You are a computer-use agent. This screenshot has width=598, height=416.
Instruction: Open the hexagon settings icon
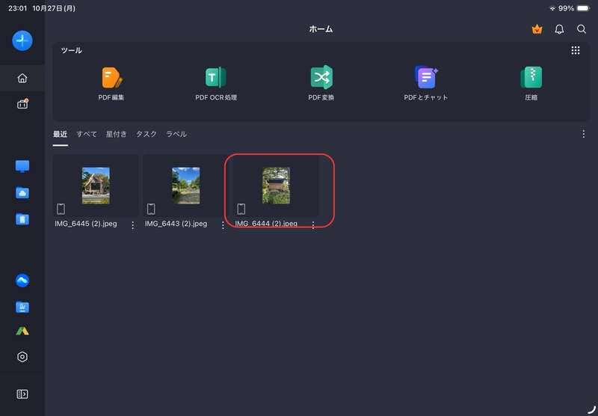pos(22,357)
